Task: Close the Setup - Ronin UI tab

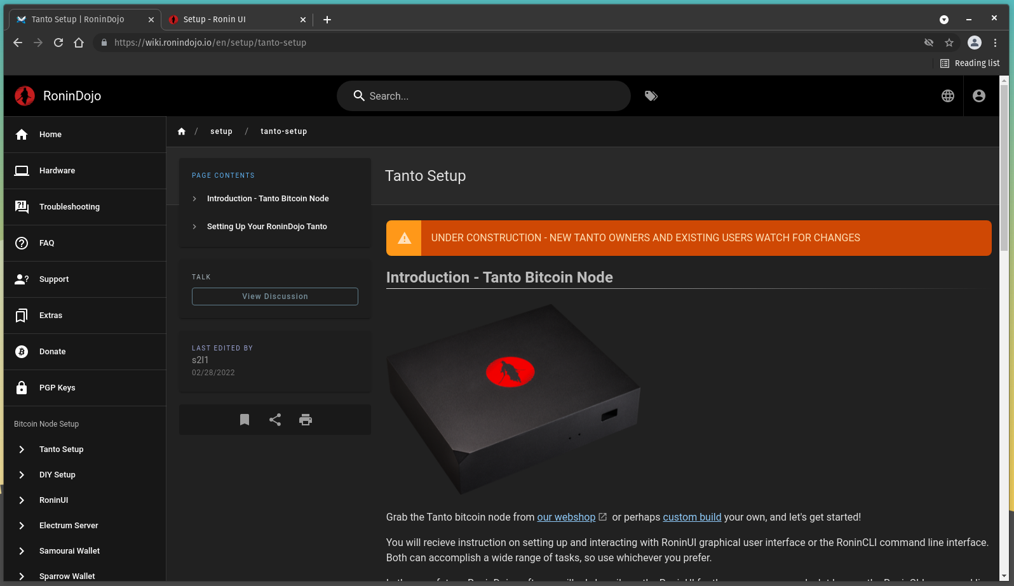Action: click(303, 20)
